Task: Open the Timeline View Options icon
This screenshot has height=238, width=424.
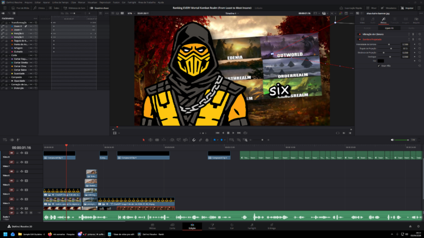Action: pos(5,140)
